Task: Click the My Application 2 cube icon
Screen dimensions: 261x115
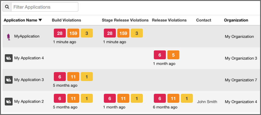Action: (x=9, y=102)
